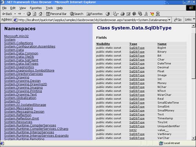Click the Messenger icon at toolbar end
Viewport: 196px width, 147px height.
(158, 14)
